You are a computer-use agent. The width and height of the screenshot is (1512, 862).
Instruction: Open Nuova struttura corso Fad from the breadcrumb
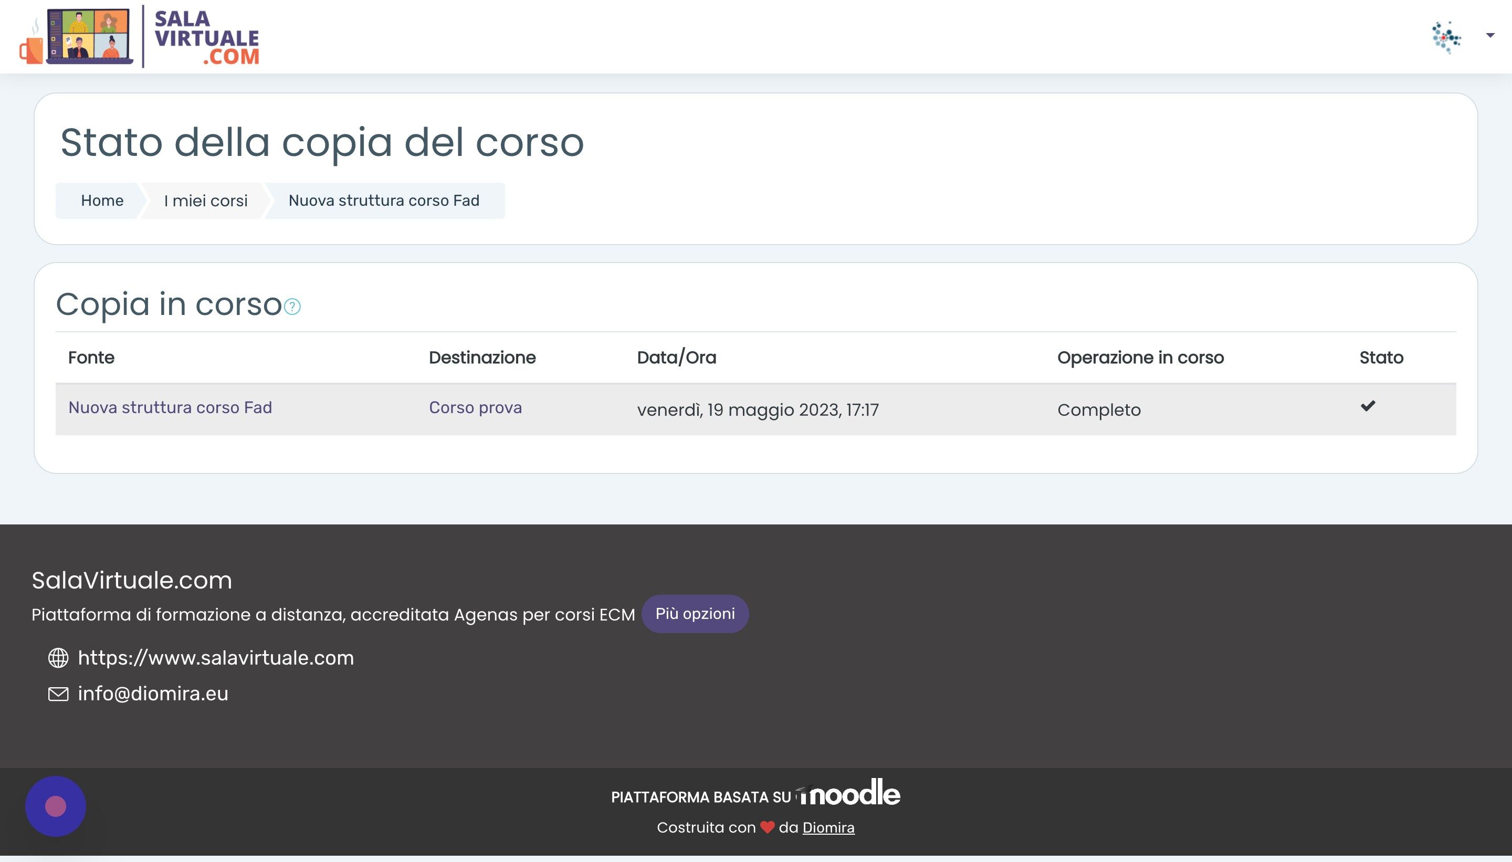tap(384, 200)
